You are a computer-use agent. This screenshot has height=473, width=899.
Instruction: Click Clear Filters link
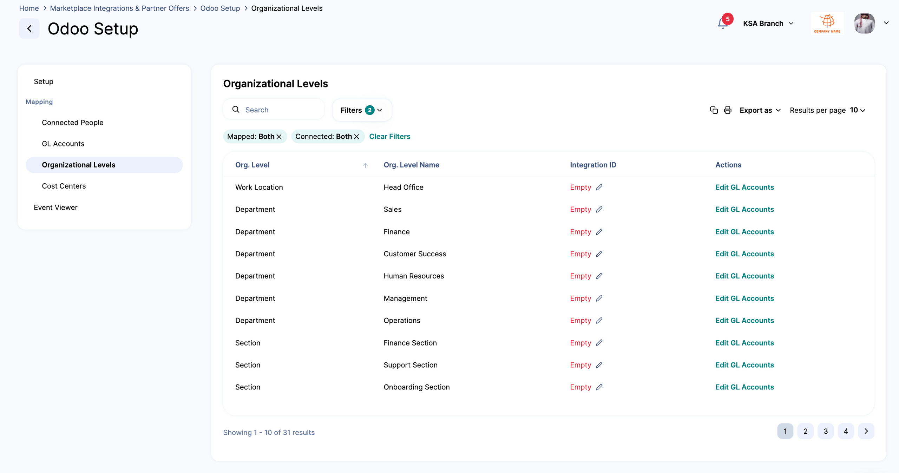tap(389, 137)
